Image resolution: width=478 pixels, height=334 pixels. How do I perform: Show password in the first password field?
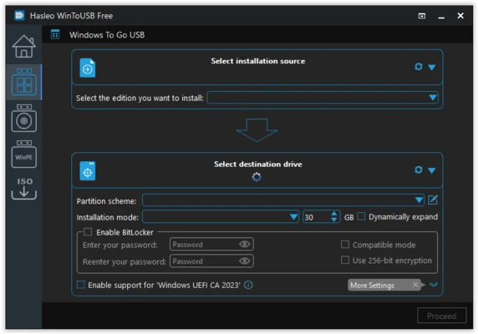(245, 244)
